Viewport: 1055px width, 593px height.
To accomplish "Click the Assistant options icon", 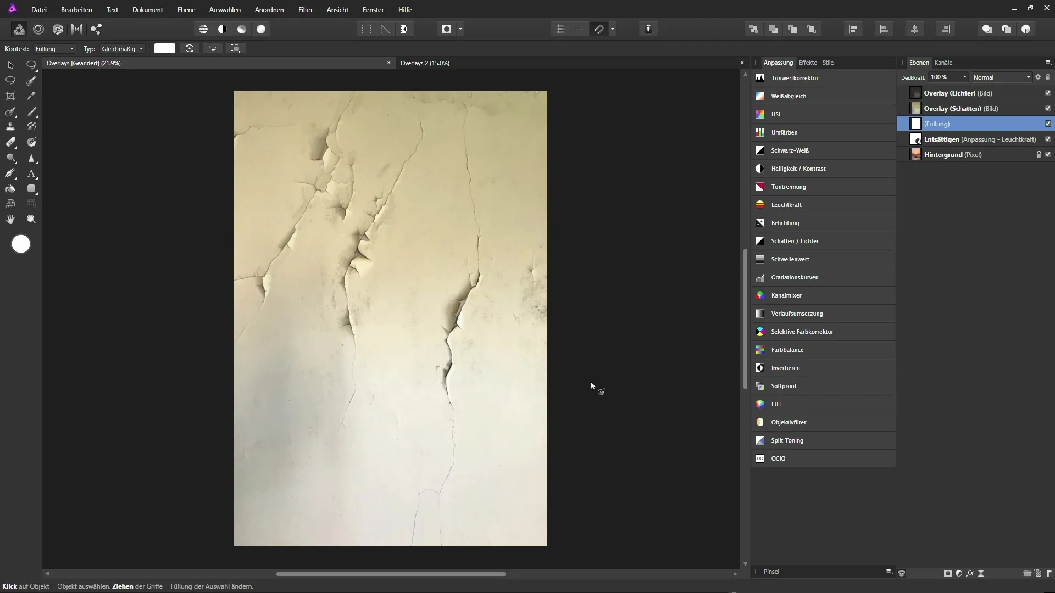I will point(648,29).
